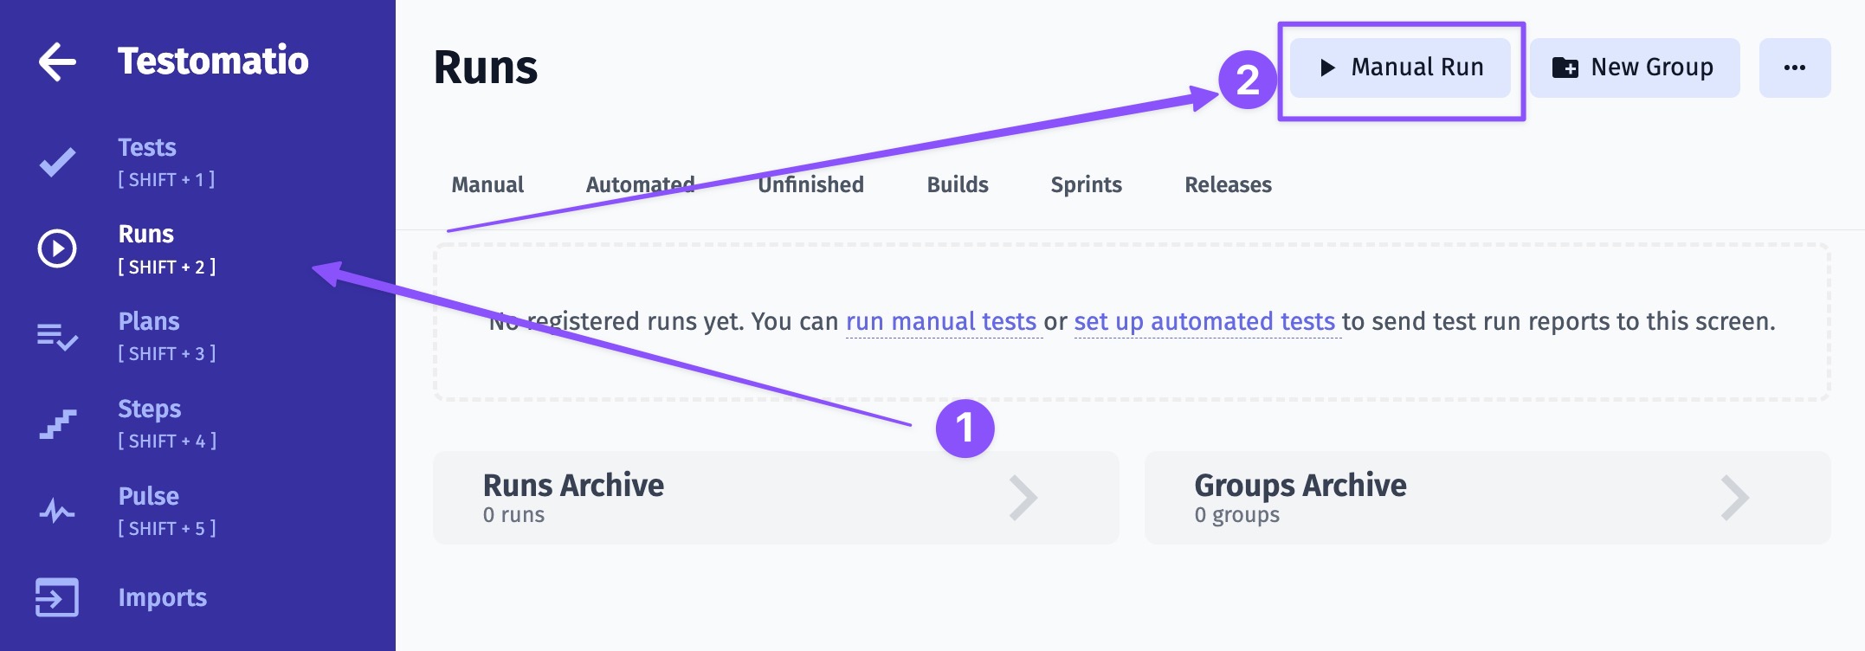The image size is (1865, 651).
Task: Select the Builds tab
Action: coord(958,184)
